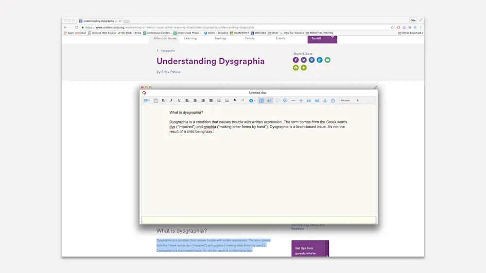
Task: Undo the last edit
Action: point(235,100)
